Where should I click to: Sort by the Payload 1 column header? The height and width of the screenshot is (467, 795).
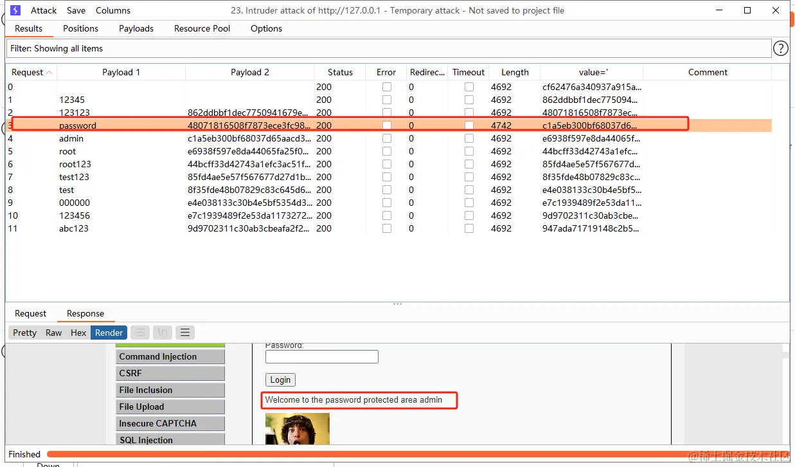[121, 72]
